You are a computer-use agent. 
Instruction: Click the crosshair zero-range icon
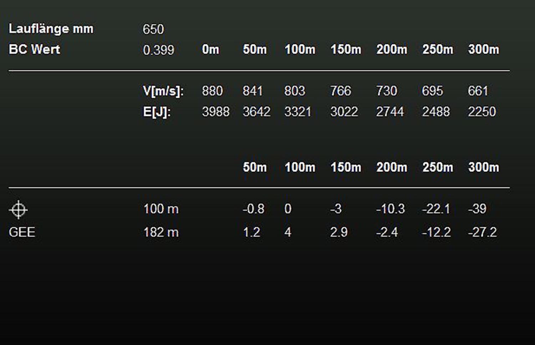(18, 210)
